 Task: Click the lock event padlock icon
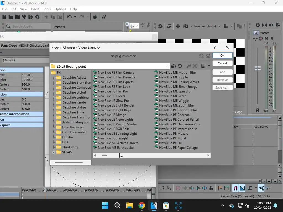[211, 188]
